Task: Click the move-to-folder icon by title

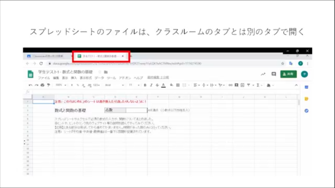Action: click(106, 72)
